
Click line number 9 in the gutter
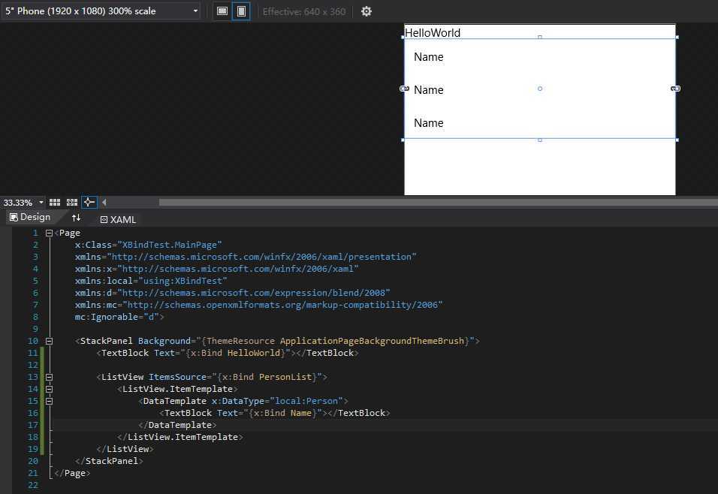pos(35,329)
